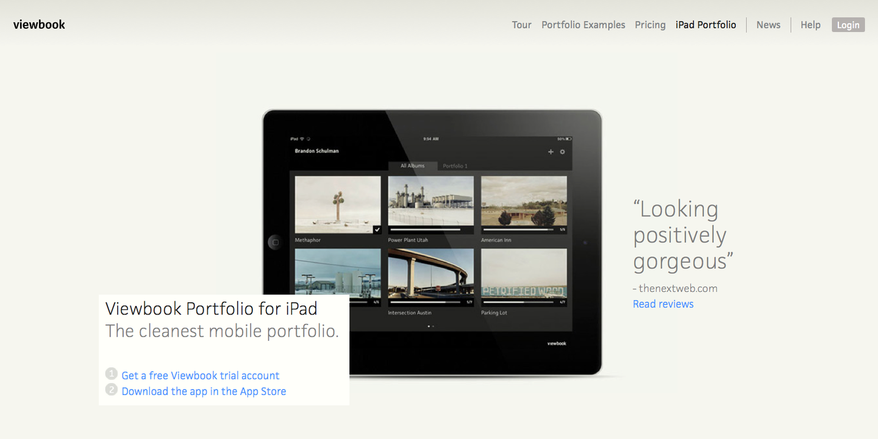This screenshot has height=439, width=878.
Task: Open the Tour page
Action: [x=521, y=25]
